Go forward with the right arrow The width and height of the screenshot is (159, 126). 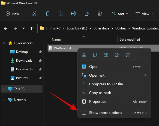click(x=15, y=28)
